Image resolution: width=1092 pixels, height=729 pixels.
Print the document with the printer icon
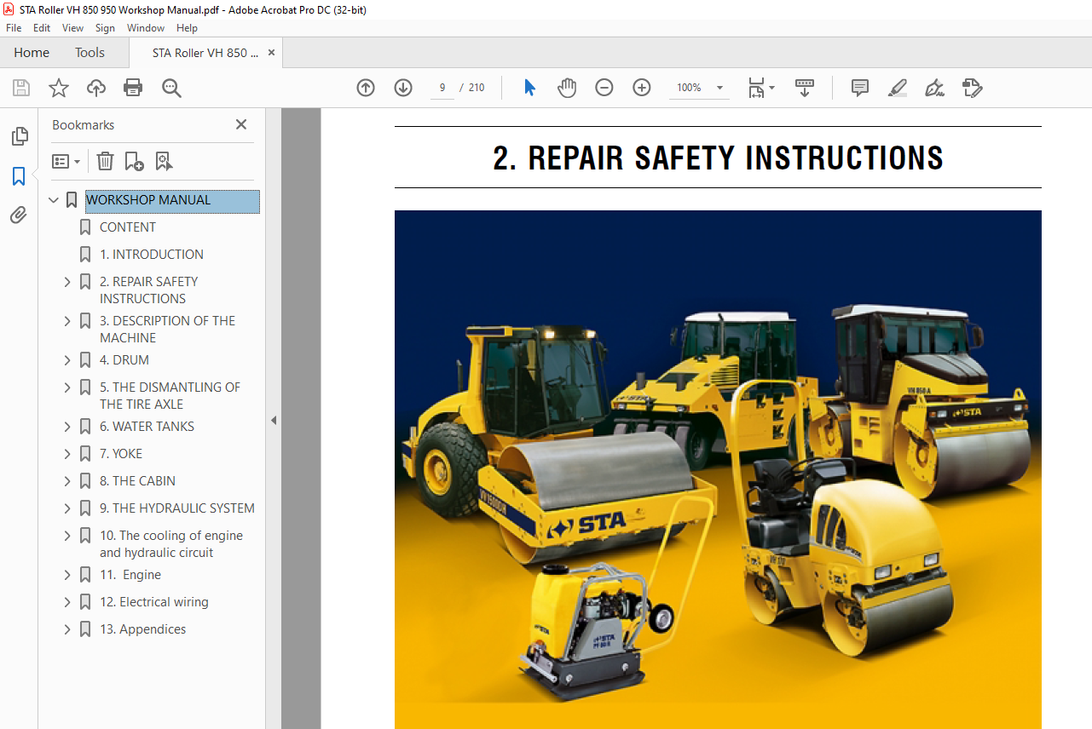pyautogui.click(x=133, y=88)
